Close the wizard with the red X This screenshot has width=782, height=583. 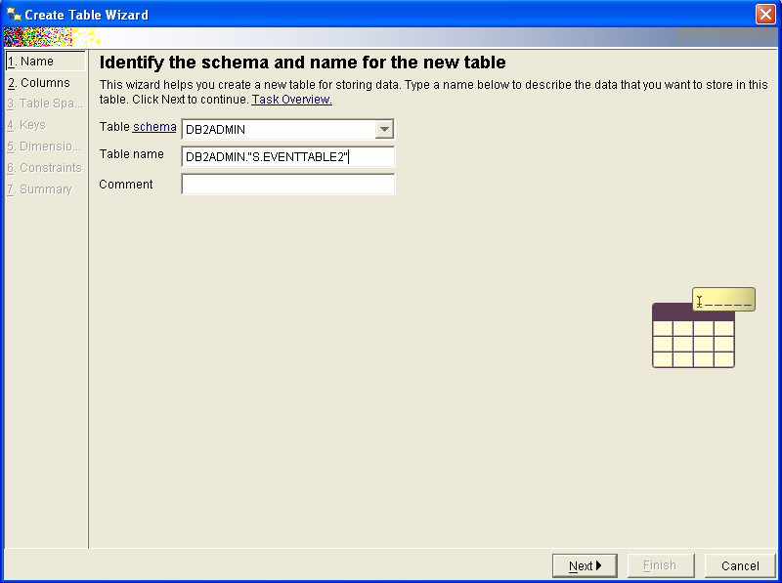pyautogui.click(x=765, y=15)
